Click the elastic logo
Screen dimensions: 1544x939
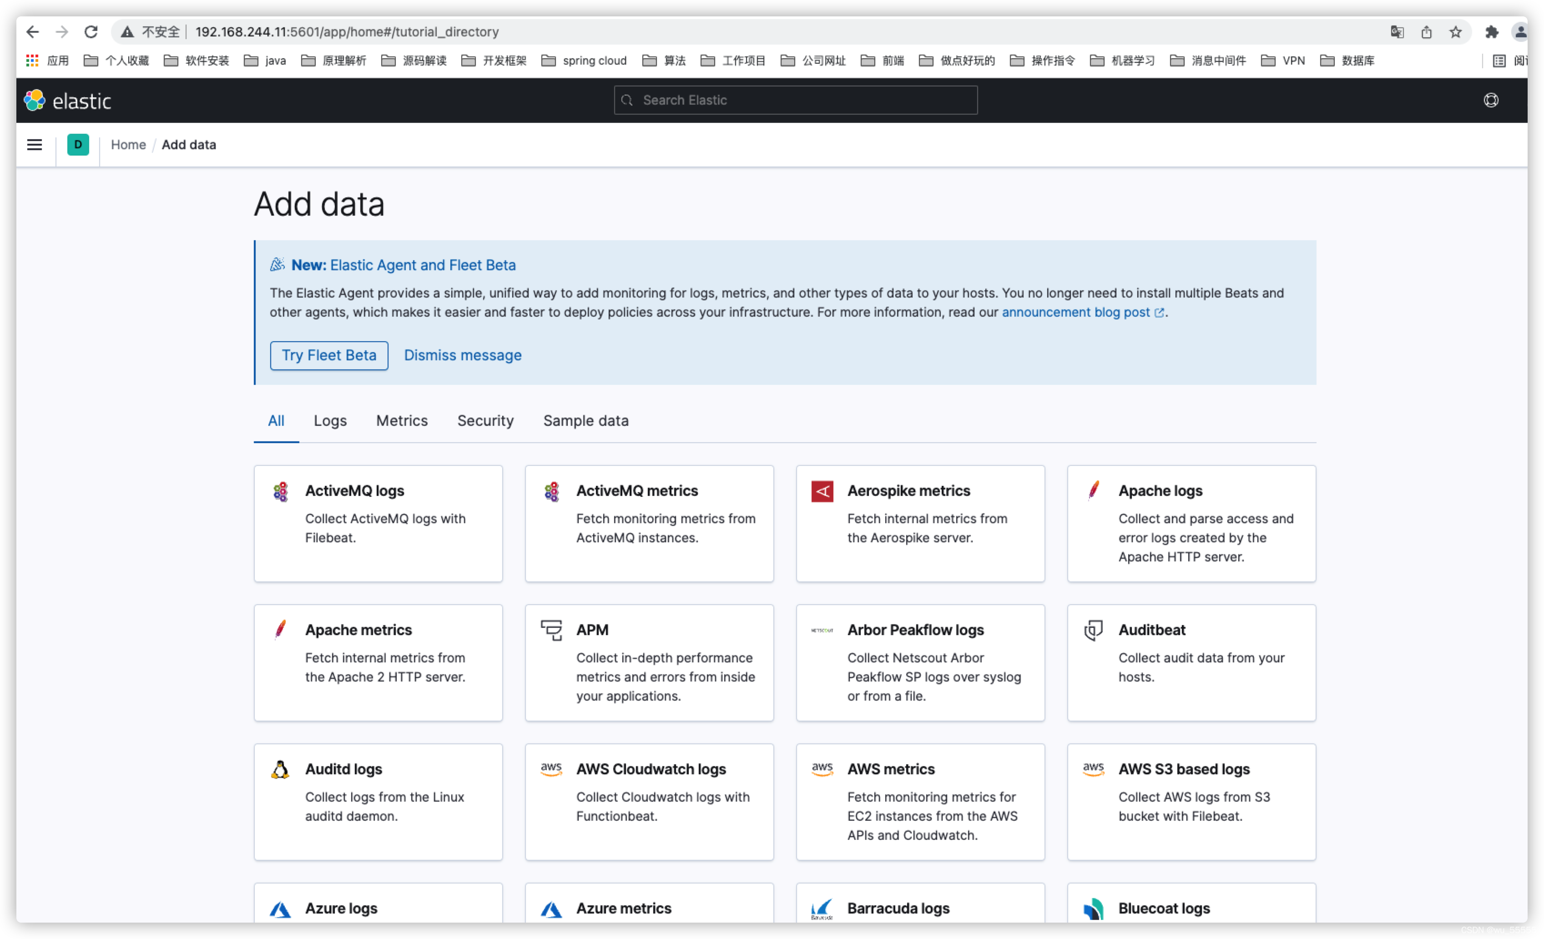coord(68,100)
